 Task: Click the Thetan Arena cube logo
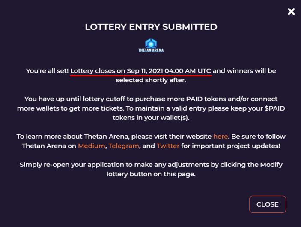pos(151,43)
